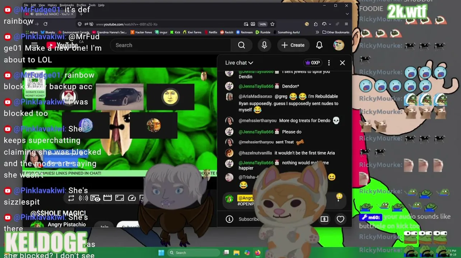The height and width of the screenshot is (258, 461).
Task: Open the Bookmarks menu in Firefox
Action: pyautogui.click(x=66, y=5)
